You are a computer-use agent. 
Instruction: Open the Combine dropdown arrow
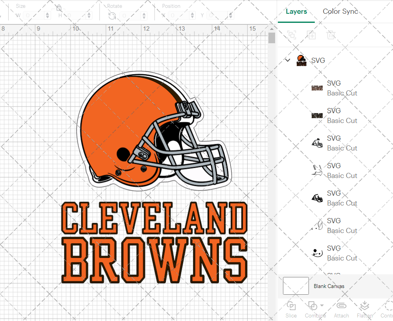point(322,305)
